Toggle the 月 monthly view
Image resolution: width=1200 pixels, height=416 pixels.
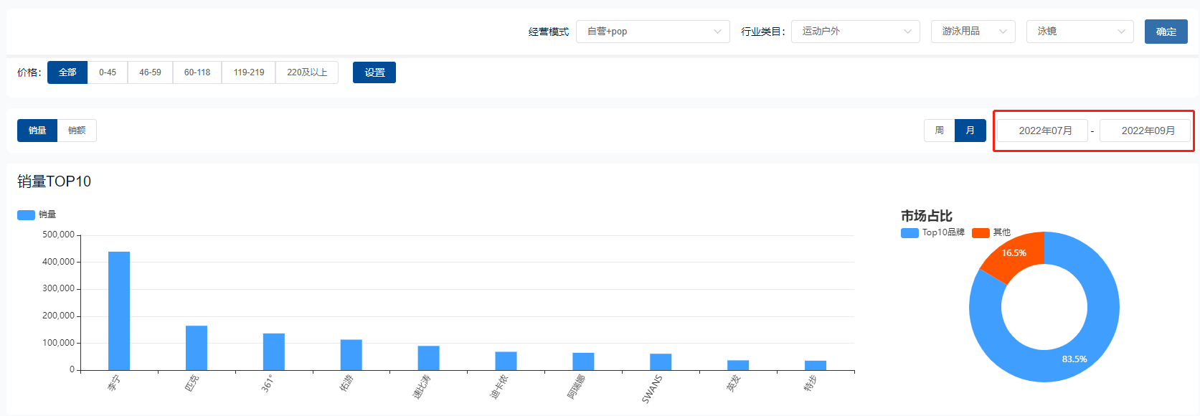970,131
